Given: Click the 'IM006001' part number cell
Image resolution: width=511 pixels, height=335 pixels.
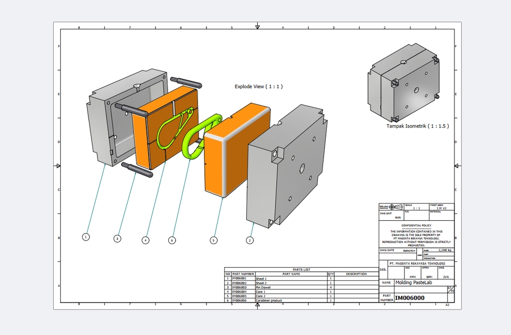Looking at the screenshot, I should tap(243, 279).
